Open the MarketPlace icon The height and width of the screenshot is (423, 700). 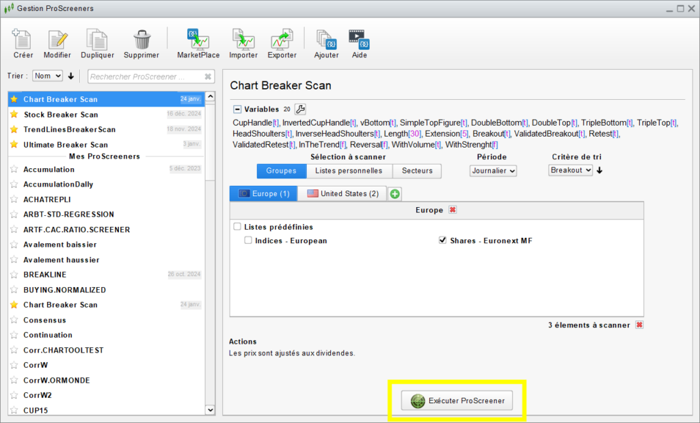coord(198,39)
